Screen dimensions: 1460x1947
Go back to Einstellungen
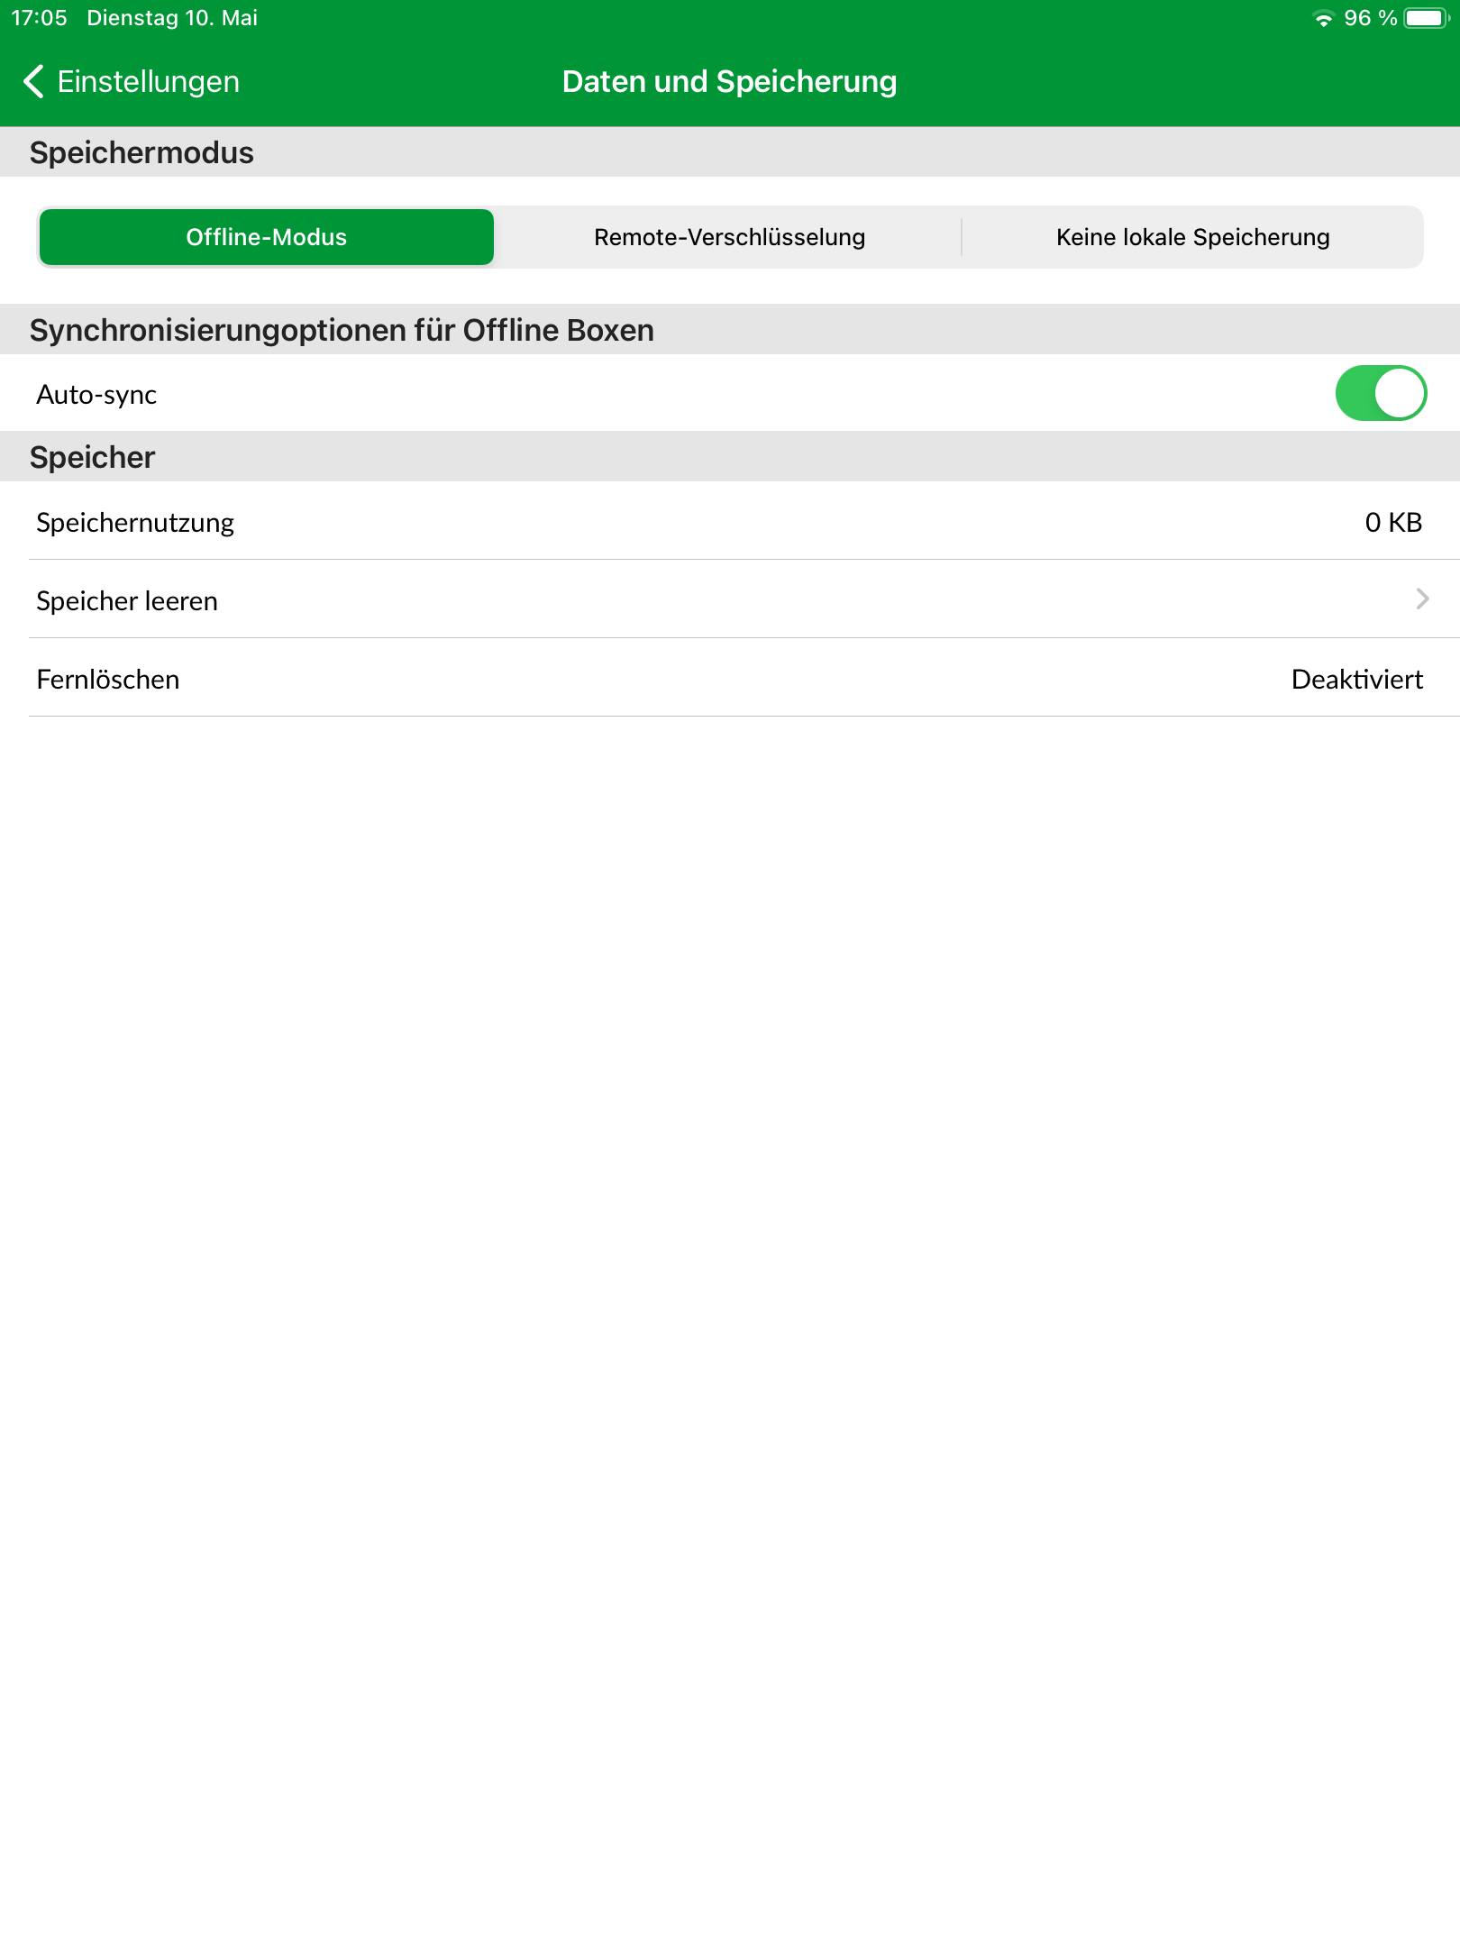pyautogui.click(x=132, y=81)
